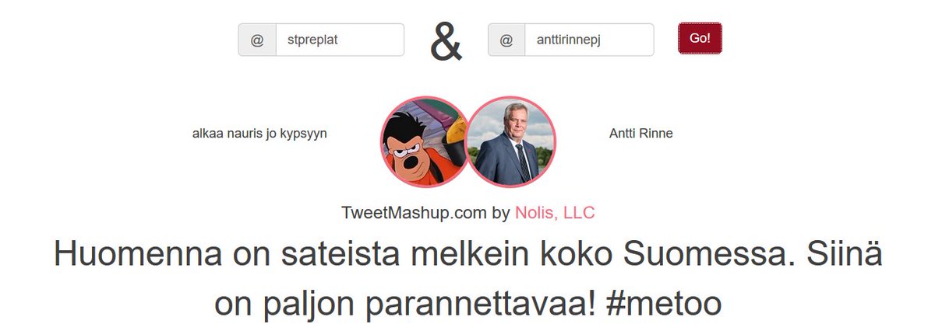Image resolution: width=935 pixels, height=331 pixels.
Task: Click the red Go! button
Action: (x=700, y=39)
